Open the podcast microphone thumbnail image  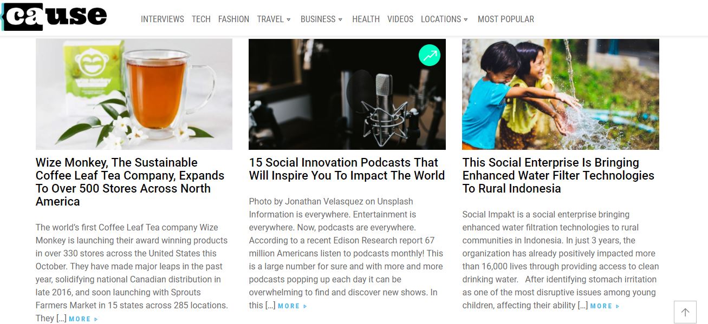(347, 94)
